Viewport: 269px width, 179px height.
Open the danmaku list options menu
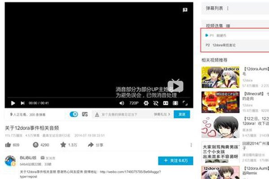tap(228, 8)
